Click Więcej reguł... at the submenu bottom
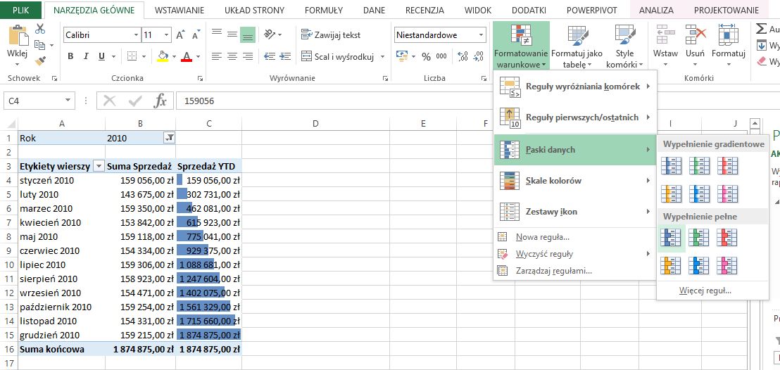 pos(705,291)
